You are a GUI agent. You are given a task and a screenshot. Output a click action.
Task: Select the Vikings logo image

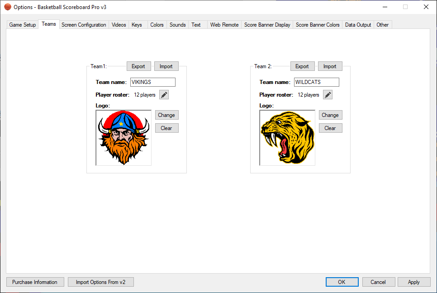click(x=123, y=138)
